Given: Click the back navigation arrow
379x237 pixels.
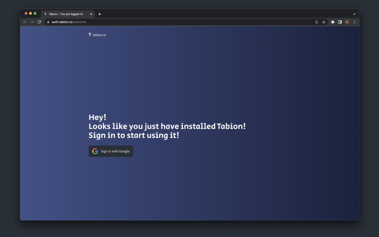Looking at the screenshot, I should pyautogui.click(x=25, y=22).
